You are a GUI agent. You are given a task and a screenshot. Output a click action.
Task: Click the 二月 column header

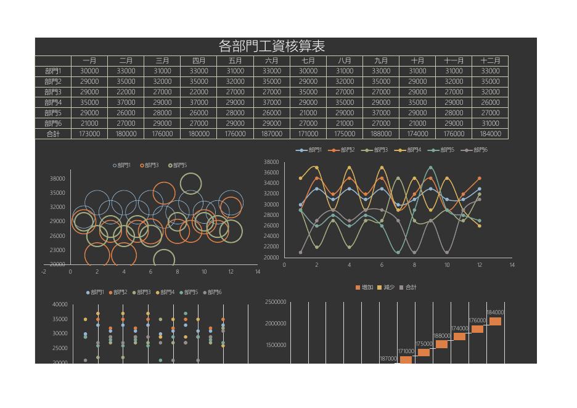click(126, 60)
